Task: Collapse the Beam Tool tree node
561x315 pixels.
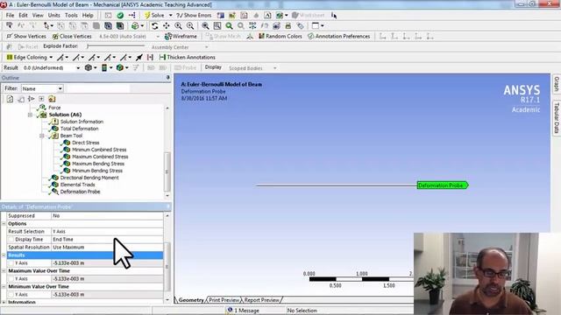Action: 42,136
